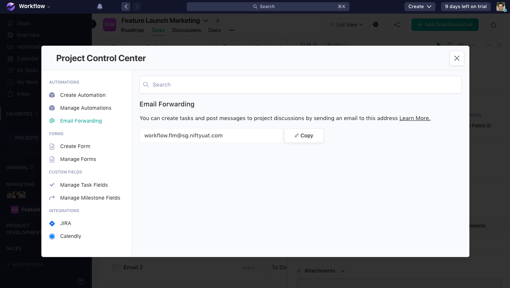Open Inbox in the left sidebar
The image size is (510, 288).
(24, 94)
